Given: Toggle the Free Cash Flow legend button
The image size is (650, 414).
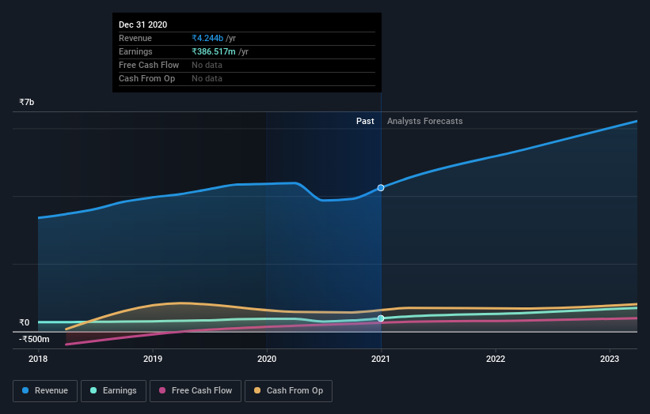Looking at the screenshot, I should point(196,391).
